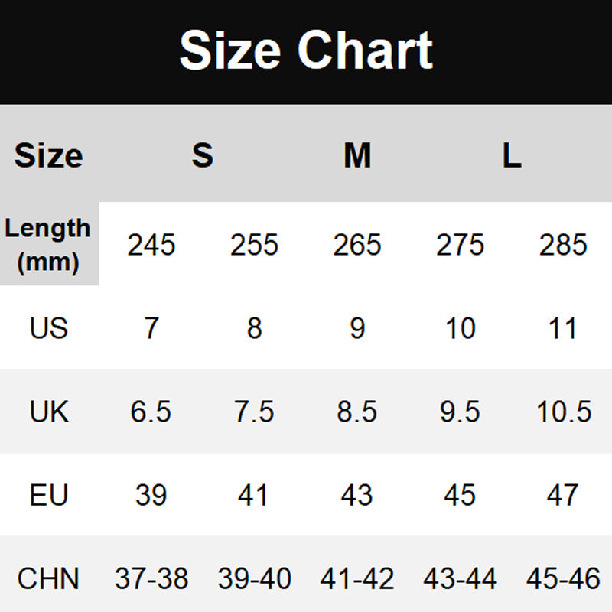Select the S size column header

202,155
